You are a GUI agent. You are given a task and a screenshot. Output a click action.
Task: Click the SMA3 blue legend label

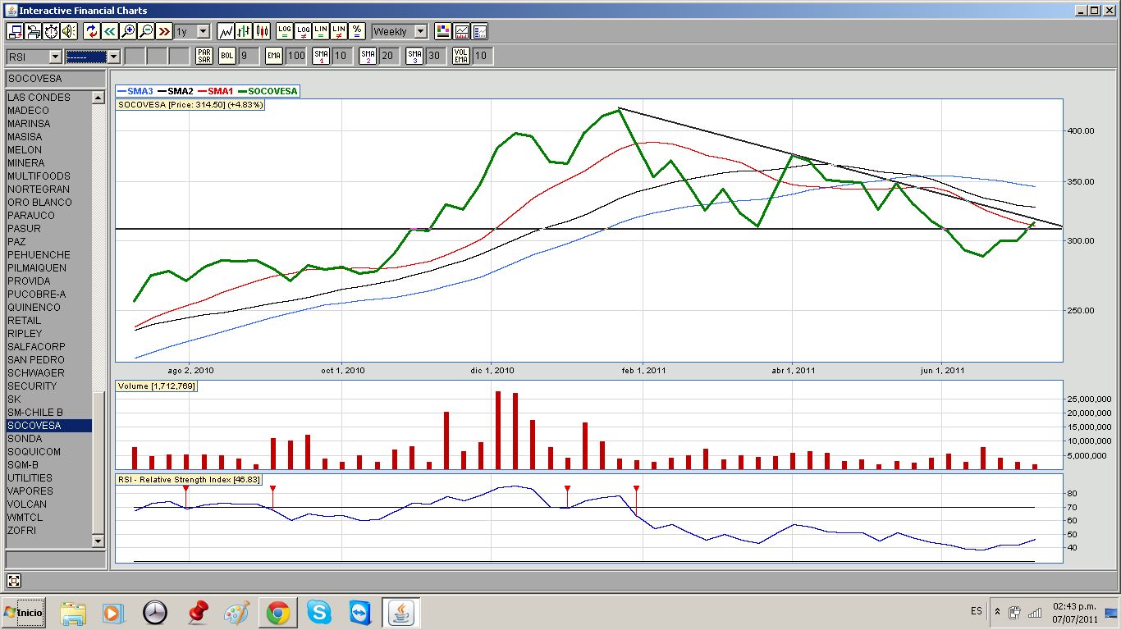coord(136,91)
